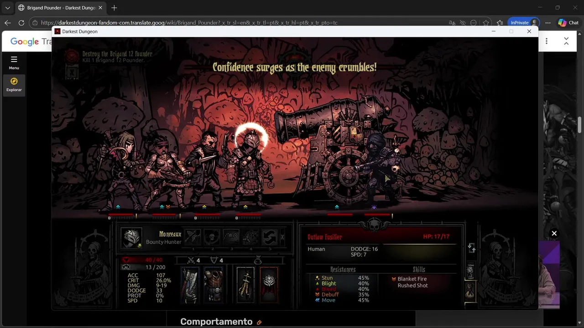Open the favorites list icon

(500, 23)
